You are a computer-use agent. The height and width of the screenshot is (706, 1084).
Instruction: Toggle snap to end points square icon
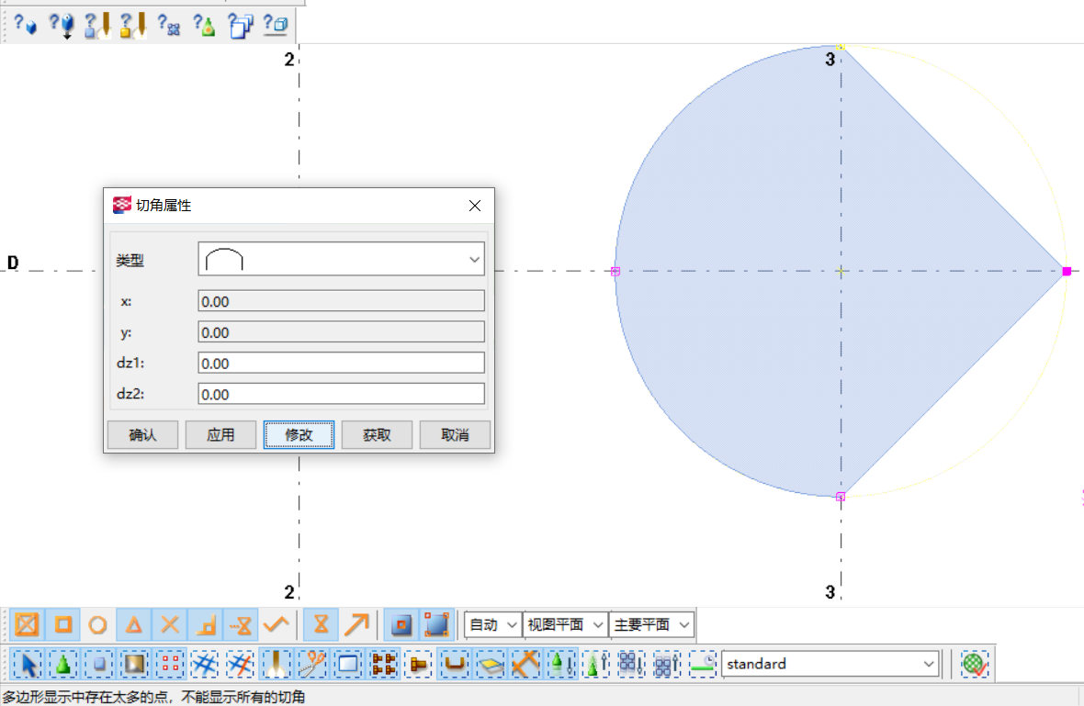(x=62, y=624)
